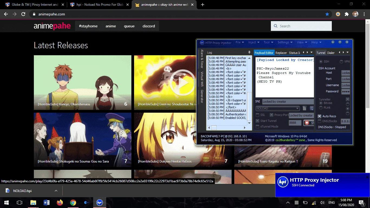
Task: Select the SSH radio button
Action: pos(321,62)
